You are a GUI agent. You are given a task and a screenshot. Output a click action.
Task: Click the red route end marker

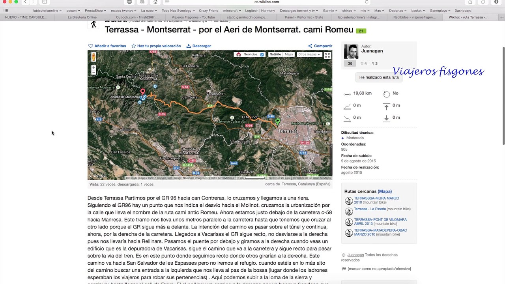[143, 92]
